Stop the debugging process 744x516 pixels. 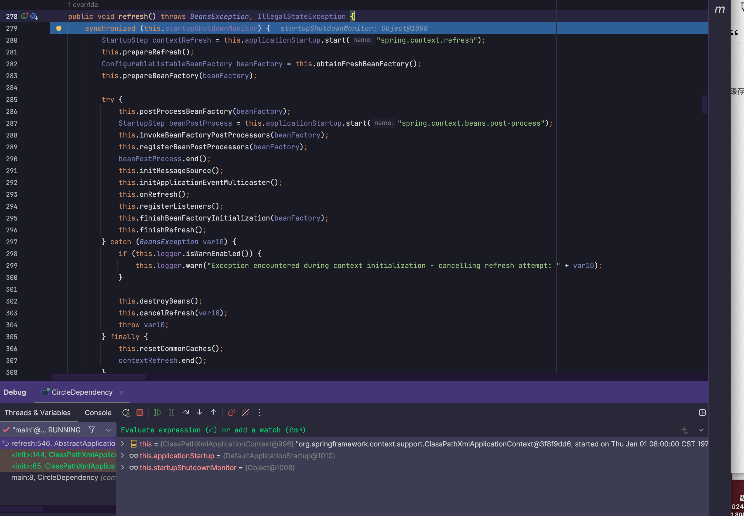(x=140, y=412)
